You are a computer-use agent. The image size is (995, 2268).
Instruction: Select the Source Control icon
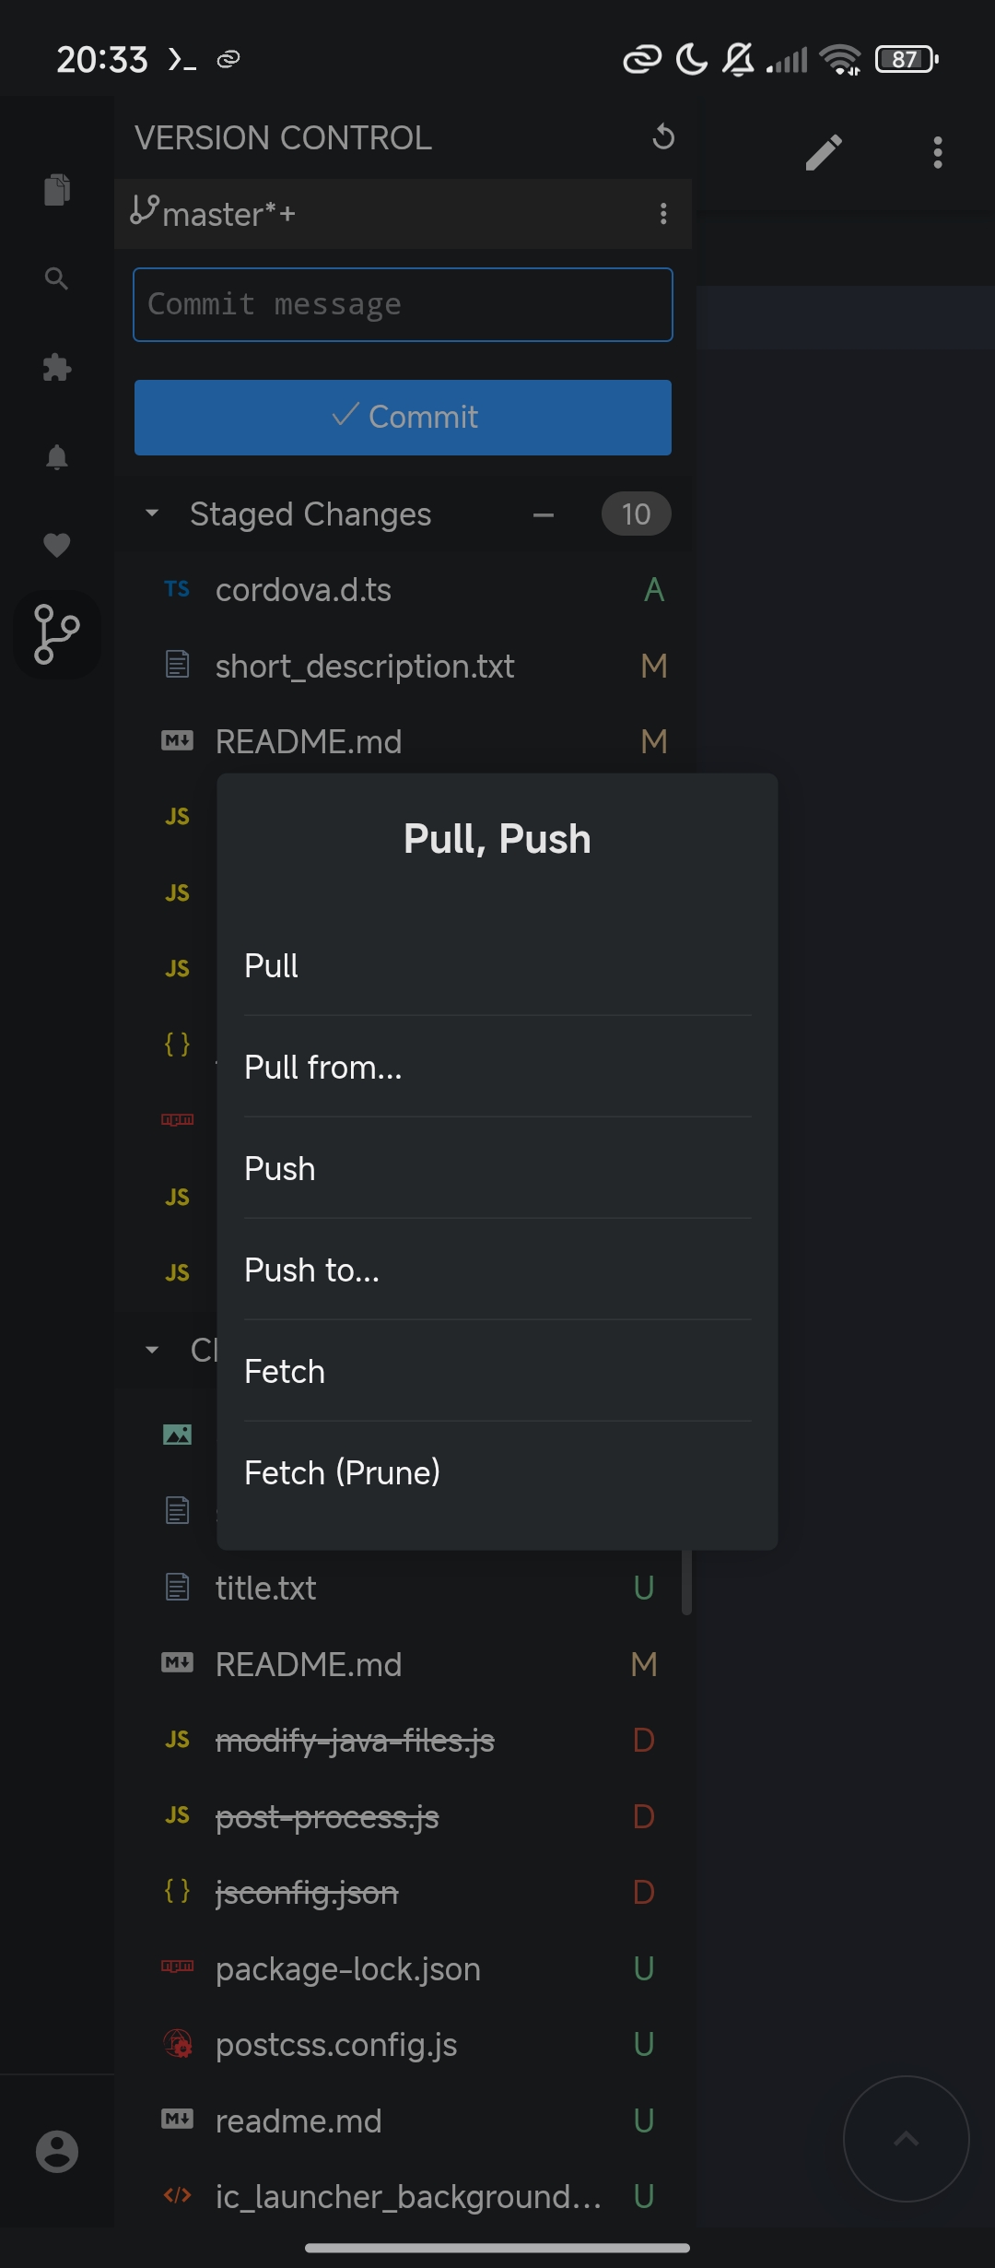coord(56,633)
